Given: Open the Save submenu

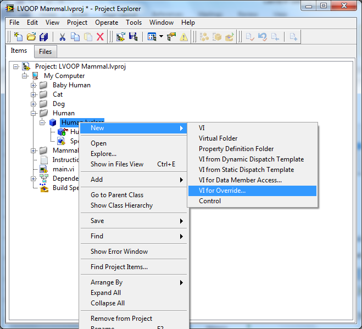Looking at the screenshot, I should (133, 221).
